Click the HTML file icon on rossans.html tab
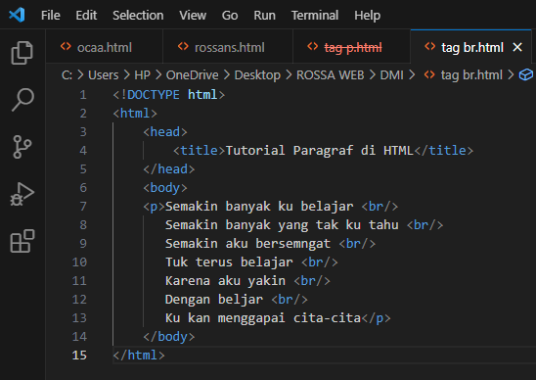Screen dimensions: 536x380 click(183, 46)
